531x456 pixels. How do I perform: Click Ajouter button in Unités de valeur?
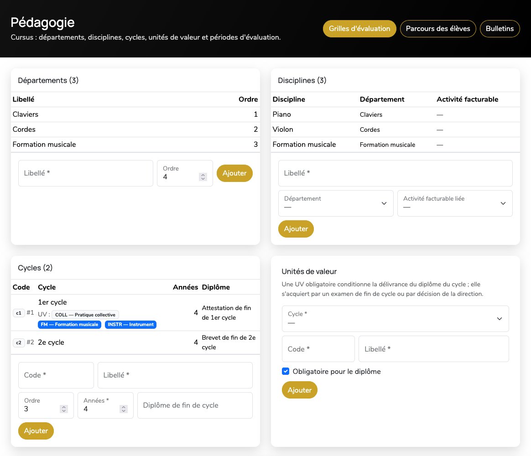coord(300,390)
